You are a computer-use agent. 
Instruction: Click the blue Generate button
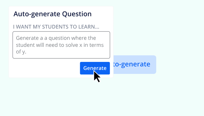click(x=95, y=68)
